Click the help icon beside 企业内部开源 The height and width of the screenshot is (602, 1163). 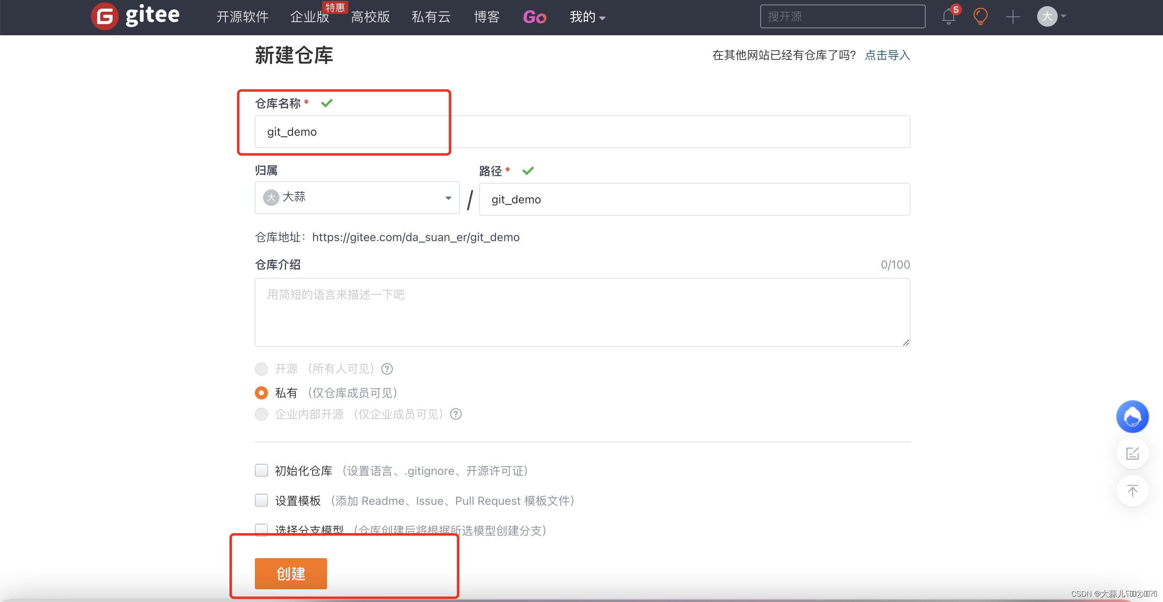click(456, 414)
